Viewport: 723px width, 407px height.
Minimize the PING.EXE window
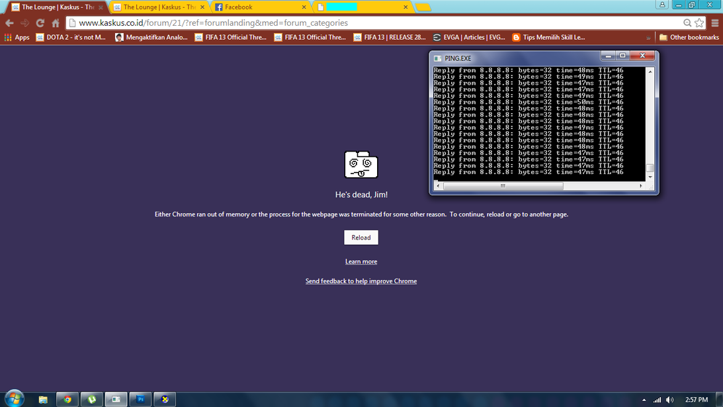click(608, 56)
